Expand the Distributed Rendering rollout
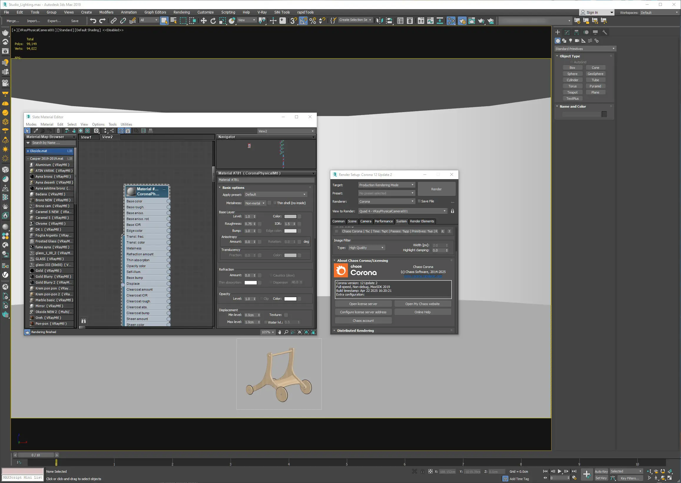Viewport: 681px width, 483px height. point(355,330)
